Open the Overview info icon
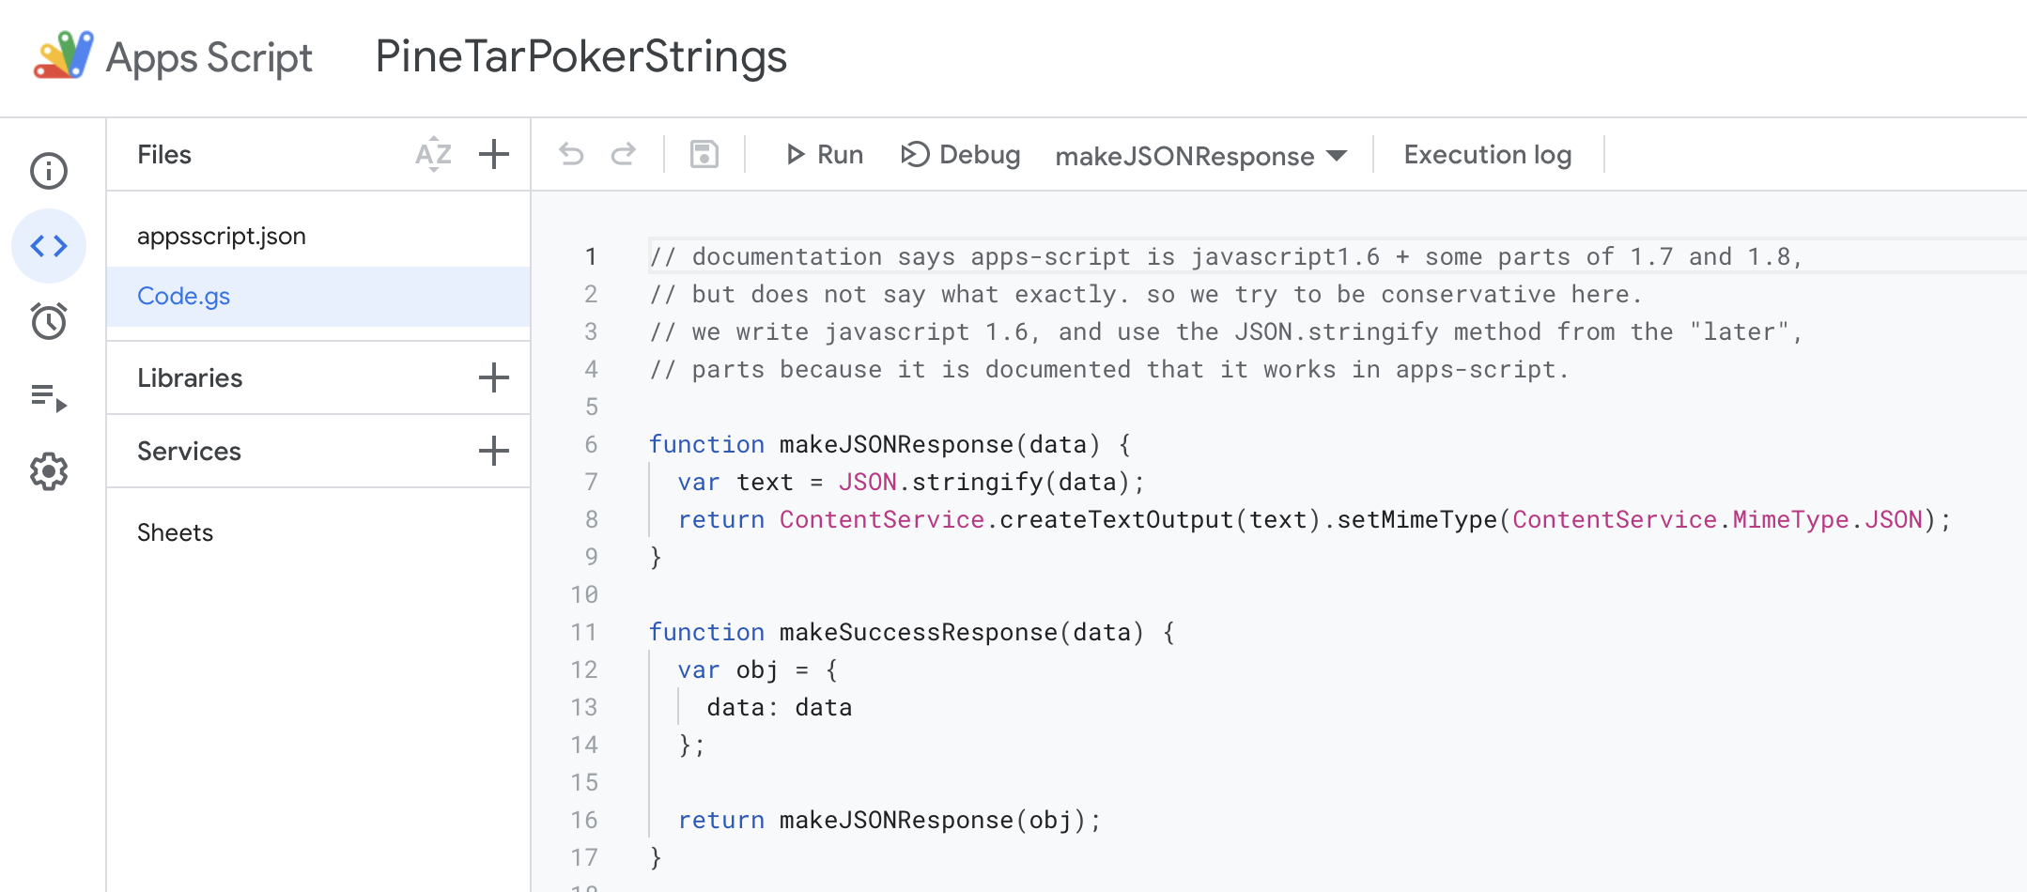The width and height of the screenshot is (2027, 892). pos(49,171)
